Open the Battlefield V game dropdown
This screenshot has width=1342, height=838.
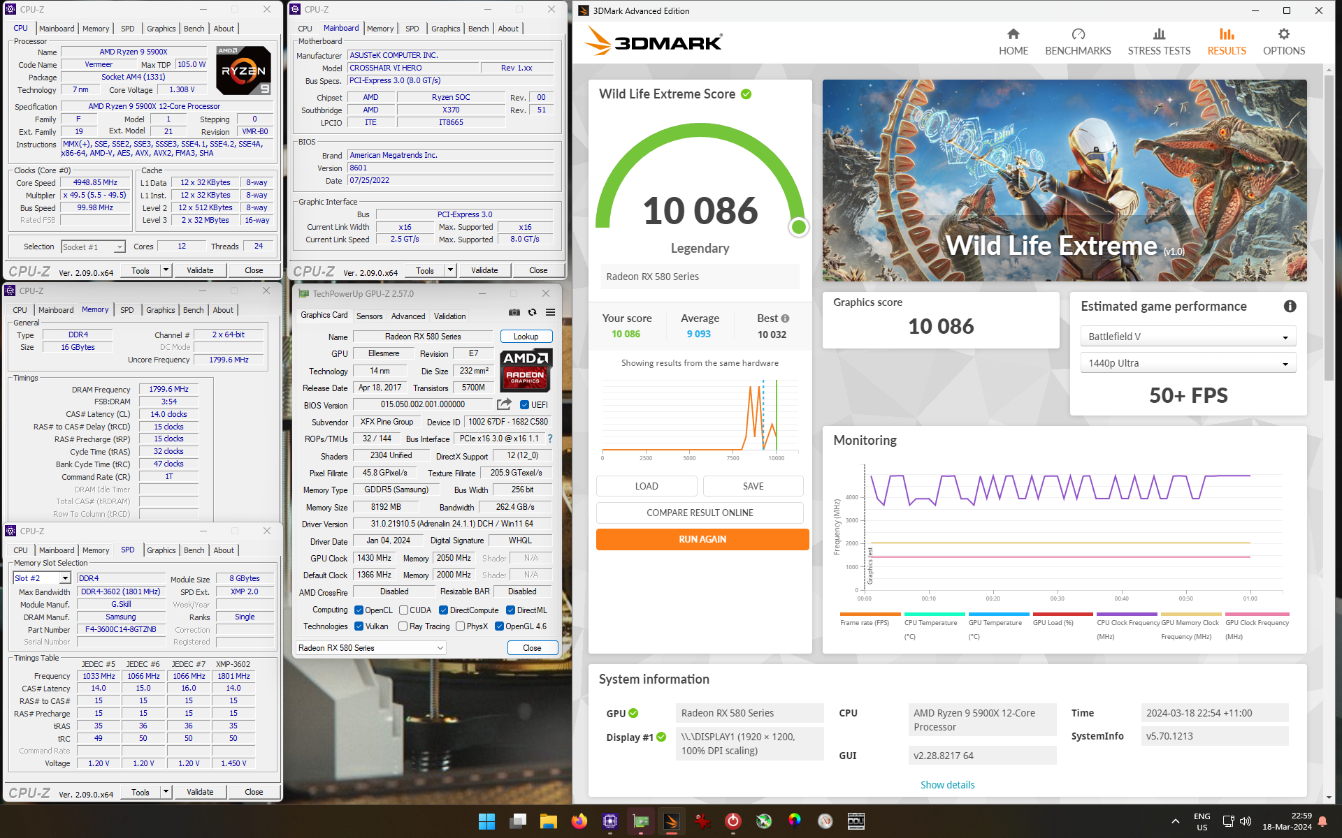pyautogui.click(x=1188, y=336)
